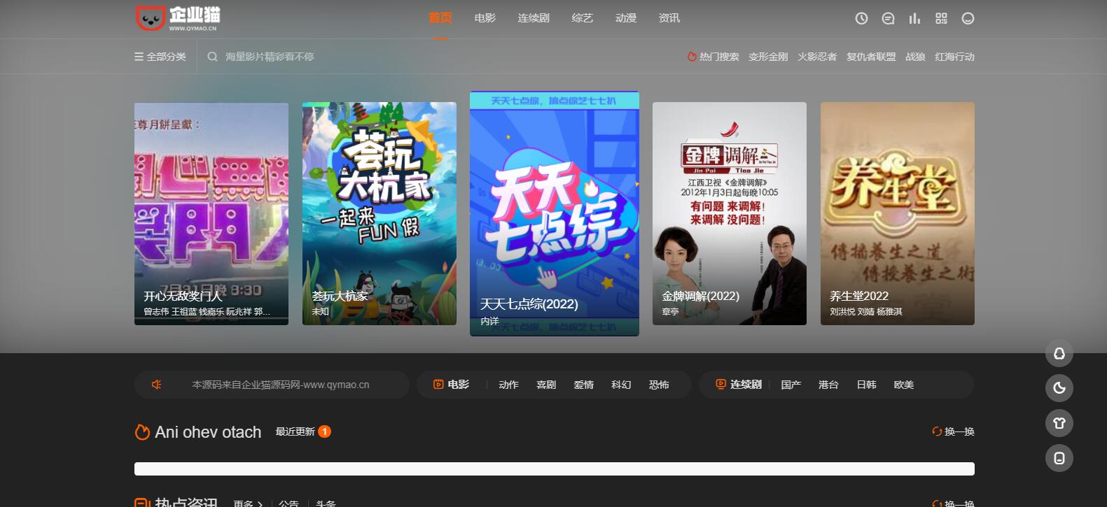Screen dimensions: 1107x507
Task: Expand the 全部分类 category menu
Action: 160,57
